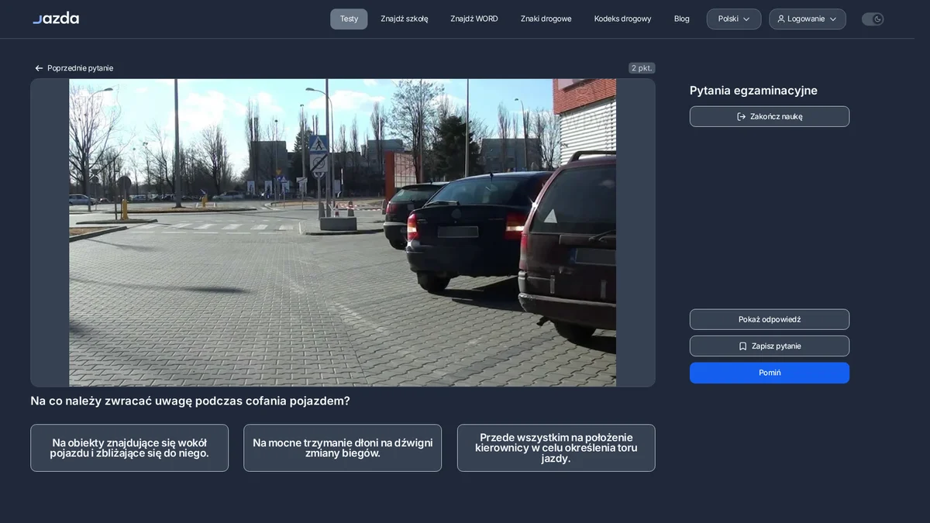Click the Pytania egzaminacyjne heading
The width and height of the screenshot is (930, 523).
tap(753, 91)
